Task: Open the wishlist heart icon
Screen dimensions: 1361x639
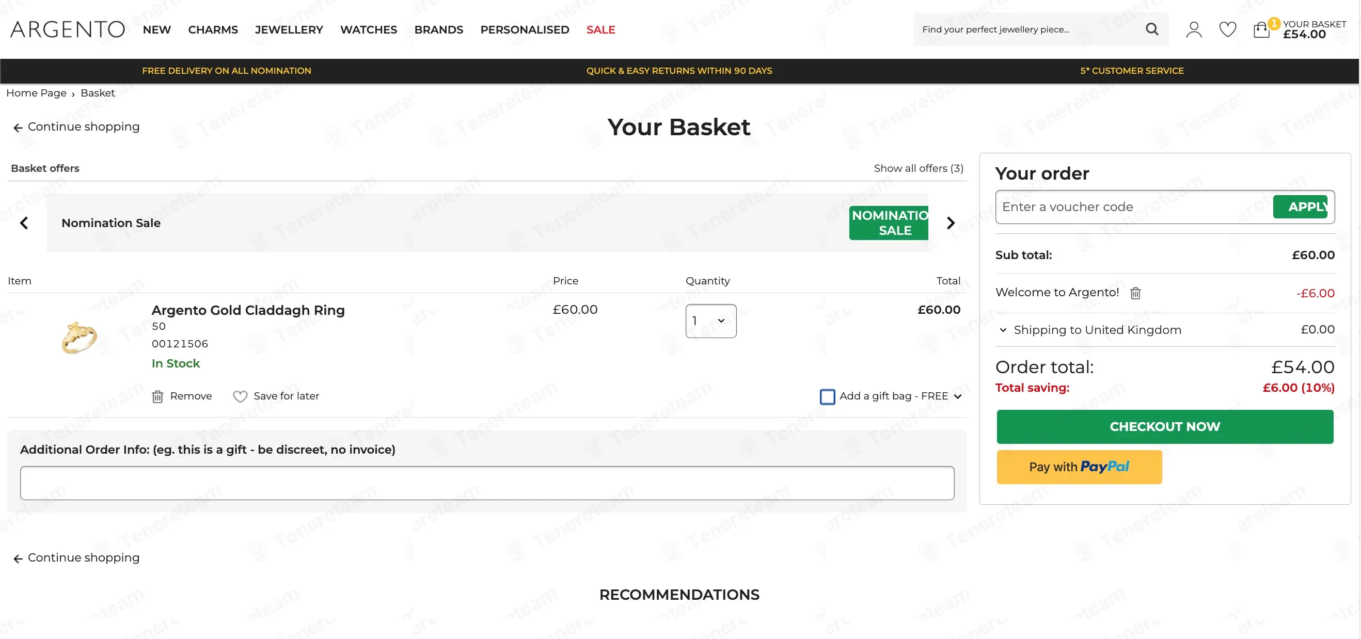Action: pos(1227,29)
